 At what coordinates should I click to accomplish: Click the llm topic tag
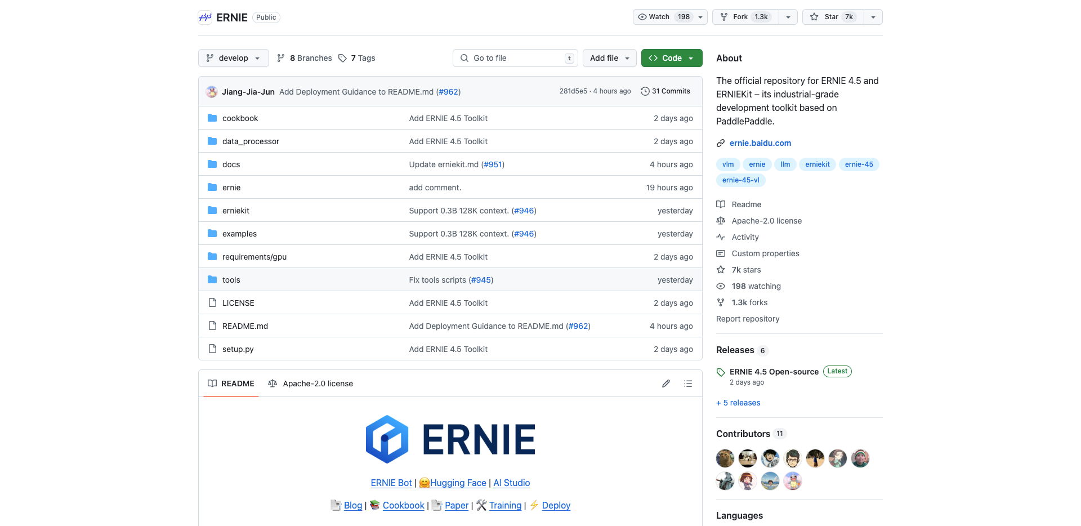(x=785, y=164)
